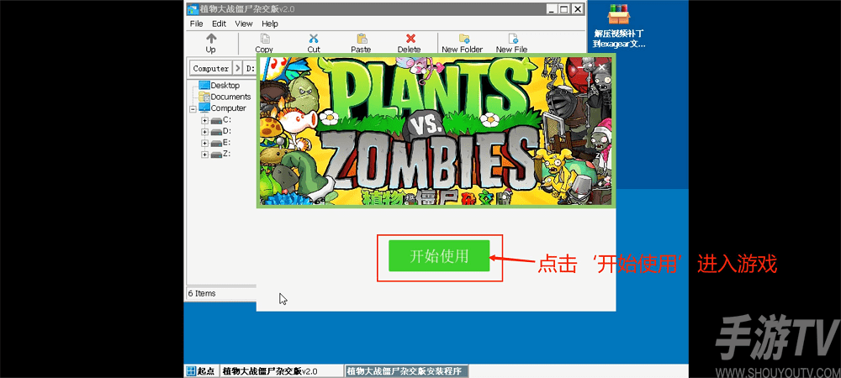Open the View menu

tap(244, 24)
